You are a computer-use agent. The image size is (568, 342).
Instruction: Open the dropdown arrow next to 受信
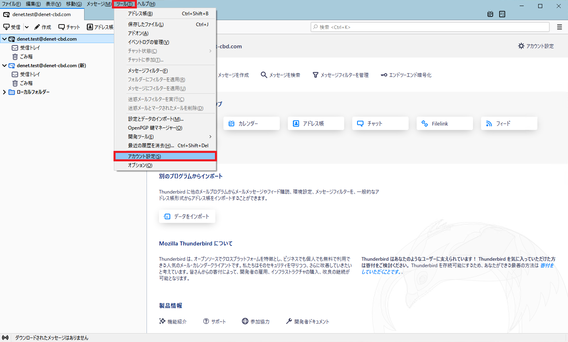pos(27,27)
